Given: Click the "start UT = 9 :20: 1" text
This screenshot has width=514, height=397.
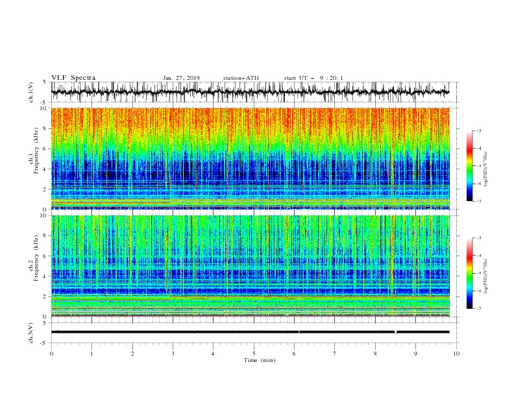Looking at the screenshot, I should click(x=313, y=78).
